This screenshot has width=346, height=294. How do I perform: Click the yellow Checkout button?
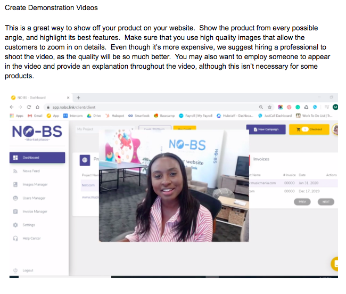(309, 129)
